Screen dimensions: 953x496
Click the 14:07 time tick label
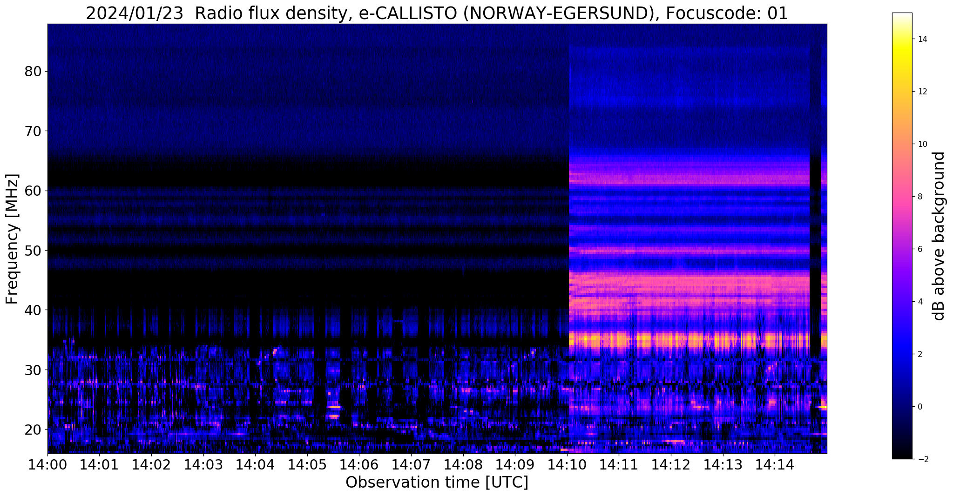pos(411,464)
